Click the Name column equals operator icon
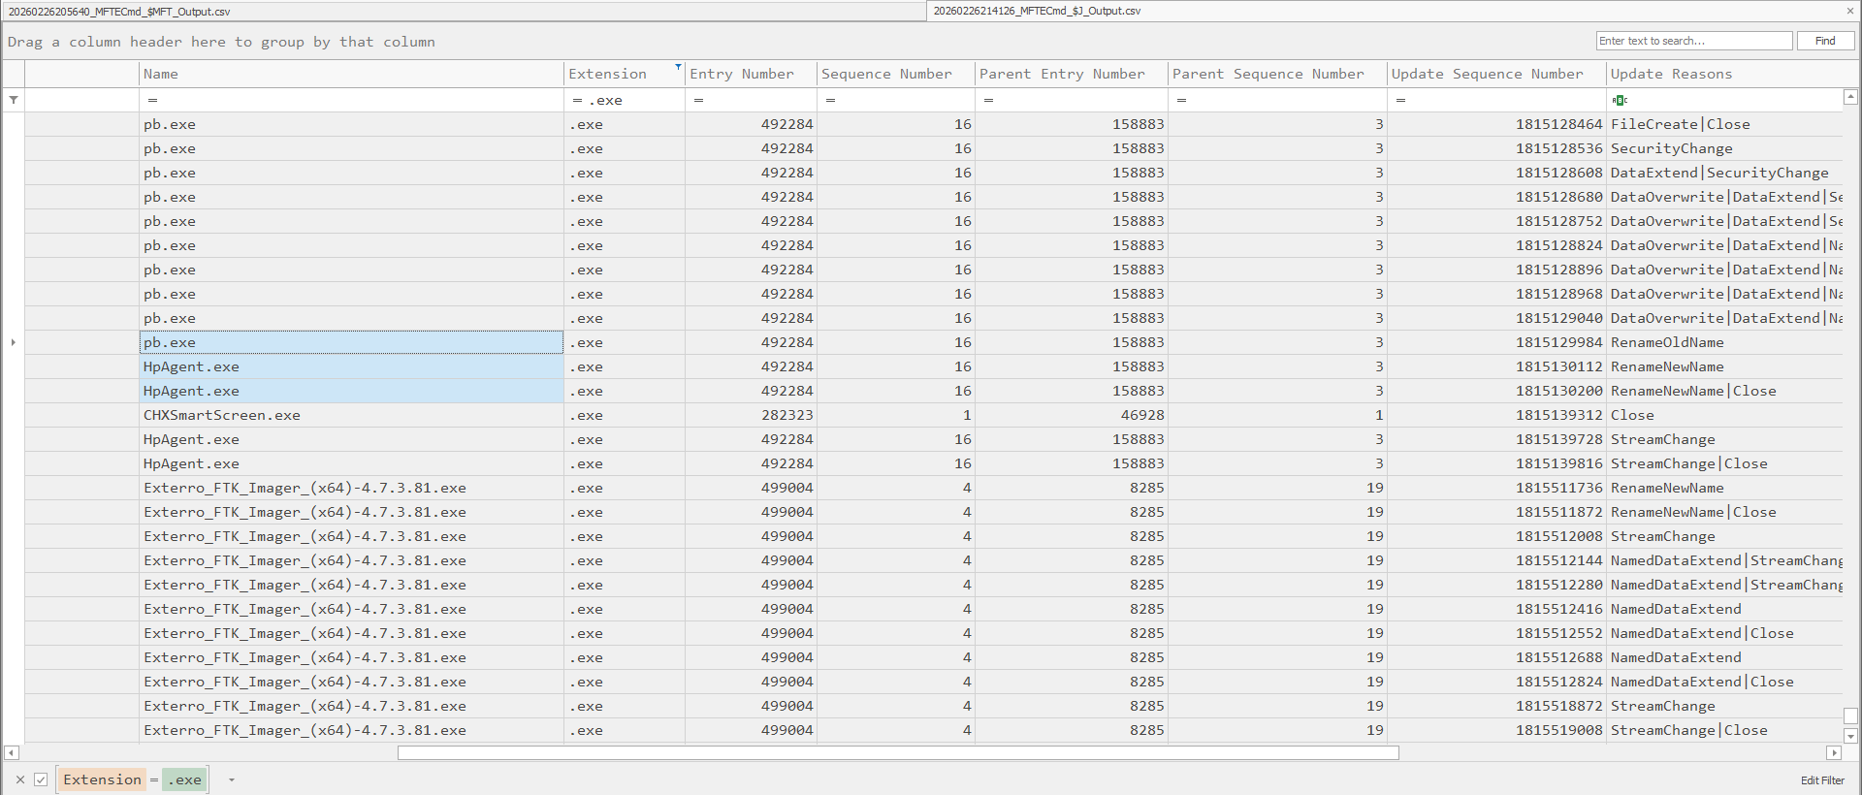Image resolution: width=1862 pixels, height=795 pixels. coord(152,100)
